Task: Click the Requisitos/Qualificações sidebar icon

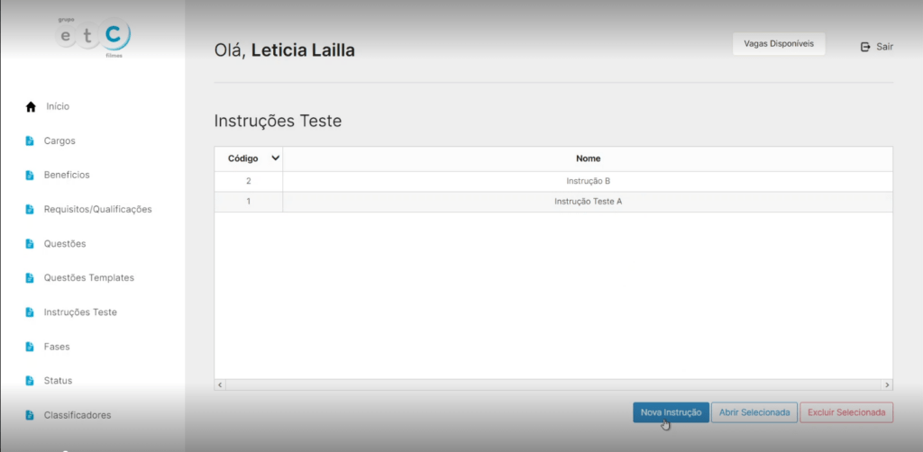Action: [30, 209]
